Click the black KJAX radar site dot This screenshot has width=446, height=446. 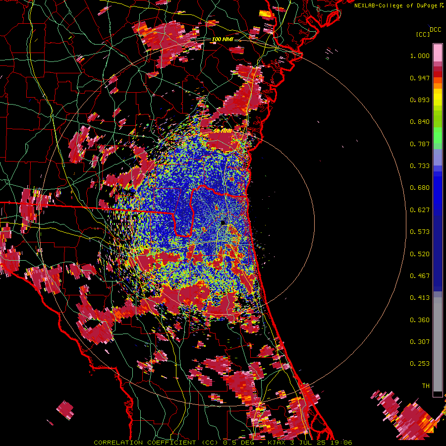223,223
